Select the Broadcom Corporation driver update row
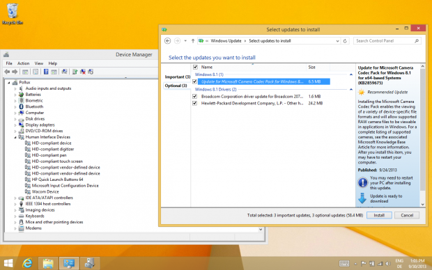 (x=261, y=96)
